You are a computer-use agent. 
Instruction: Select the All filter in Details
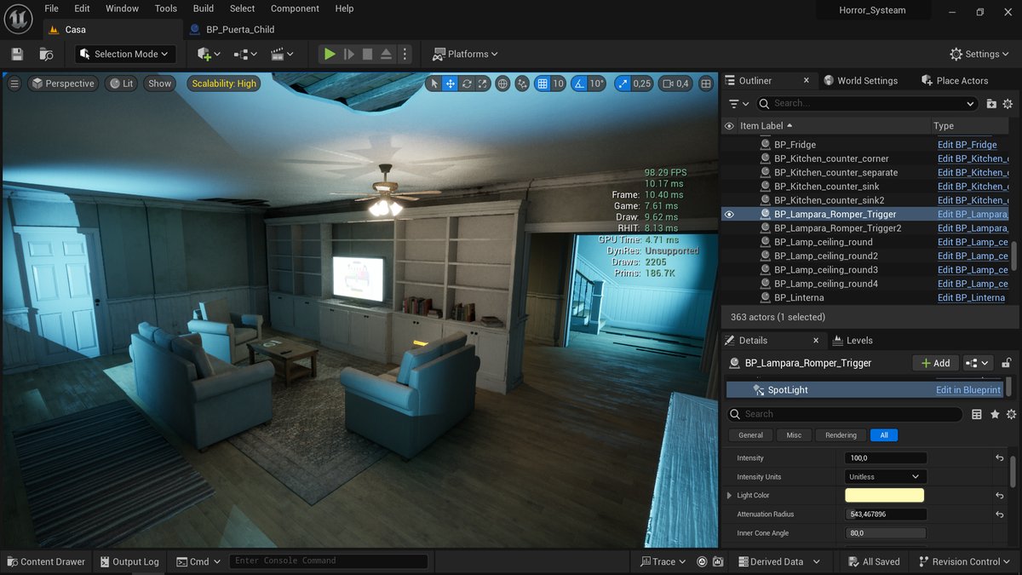click(884, 435)
